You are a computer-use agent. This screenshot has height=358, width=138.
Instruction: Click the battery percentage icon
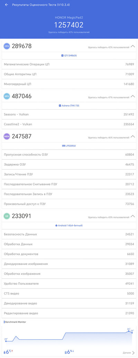pos(66,352)
